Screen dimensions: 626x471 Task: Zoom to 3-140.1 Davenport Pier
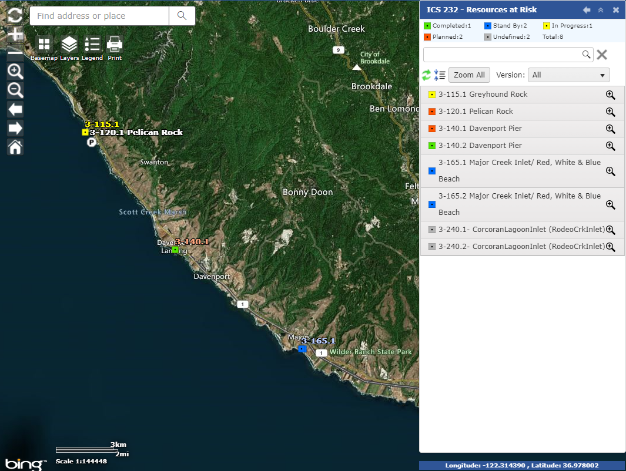pos(610,129)
